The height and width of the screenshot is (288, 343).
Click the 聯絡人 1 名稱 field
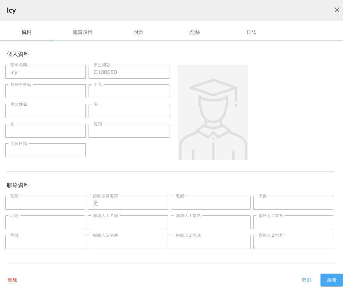(x=128, y=222)
